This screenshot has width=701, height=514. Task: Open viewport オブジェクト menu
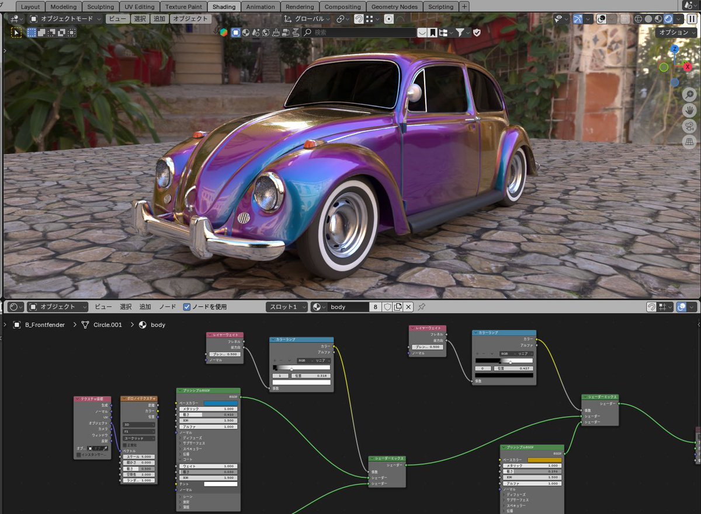[x=190, y=19]
